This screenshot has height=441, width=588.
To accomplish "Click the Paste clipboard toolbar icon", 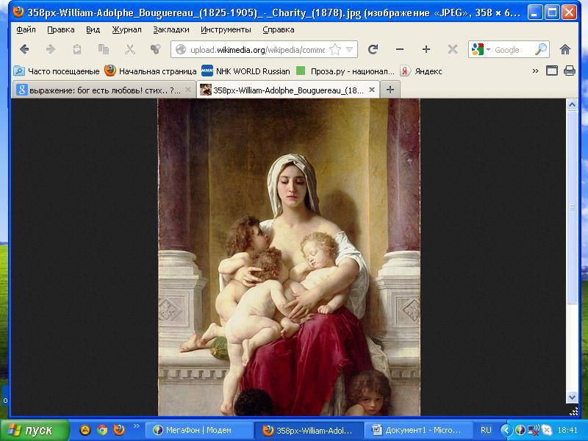I will point(77,49).
